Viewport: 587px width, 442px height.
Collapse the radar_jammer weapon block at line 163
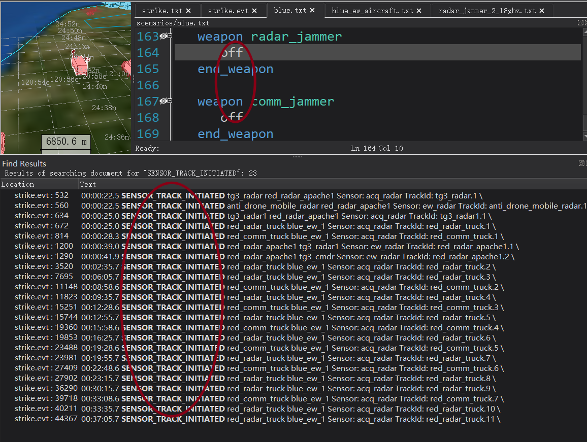click(170, 37)
